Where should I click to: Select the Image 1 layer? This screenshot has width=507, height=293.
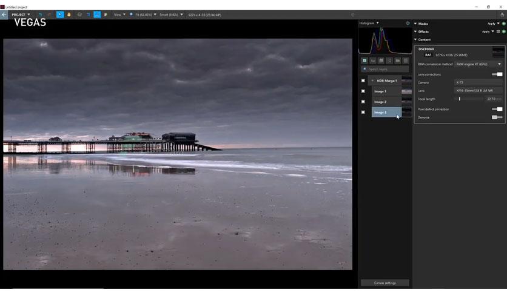pyautogui.click(x=386, y=91)
